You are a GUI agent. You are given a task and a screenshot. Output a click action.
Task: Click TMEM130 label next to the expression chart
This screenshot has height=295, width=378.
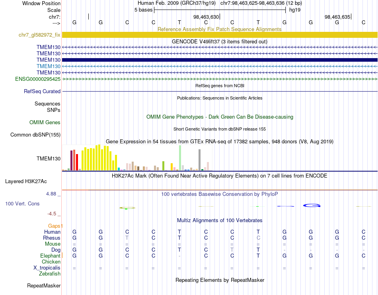tap(49, 158)
